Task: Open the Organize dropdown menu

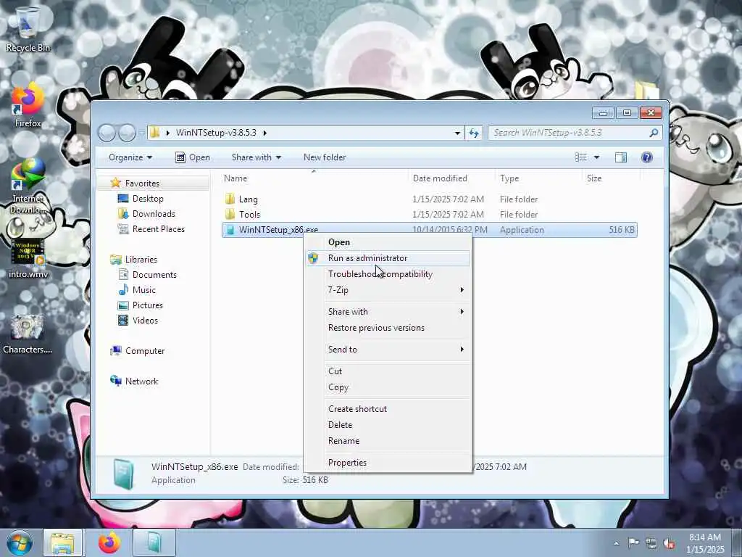Action: click(130, 157)
